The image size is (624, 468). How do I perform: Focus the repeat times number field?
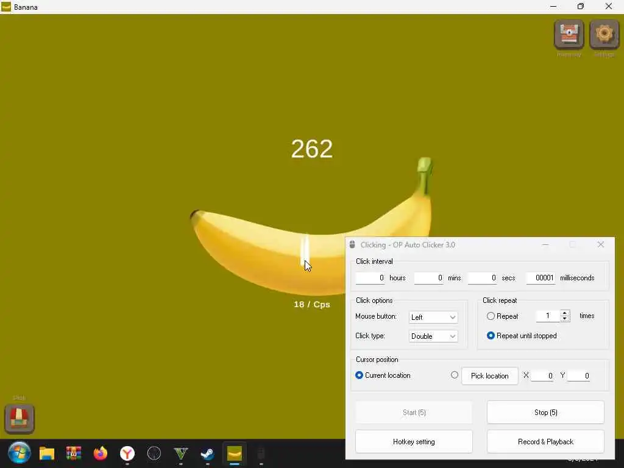pos(548,316)
